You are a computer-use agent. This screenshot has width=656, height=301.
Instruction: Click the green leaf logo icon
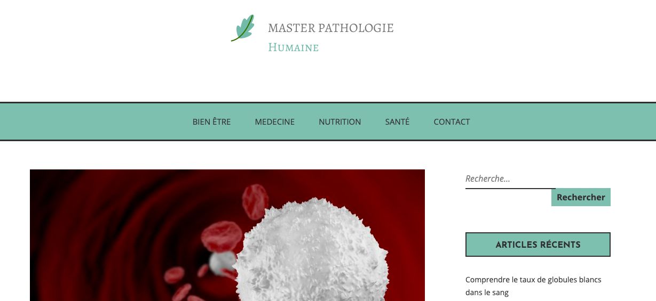point(243,28)
